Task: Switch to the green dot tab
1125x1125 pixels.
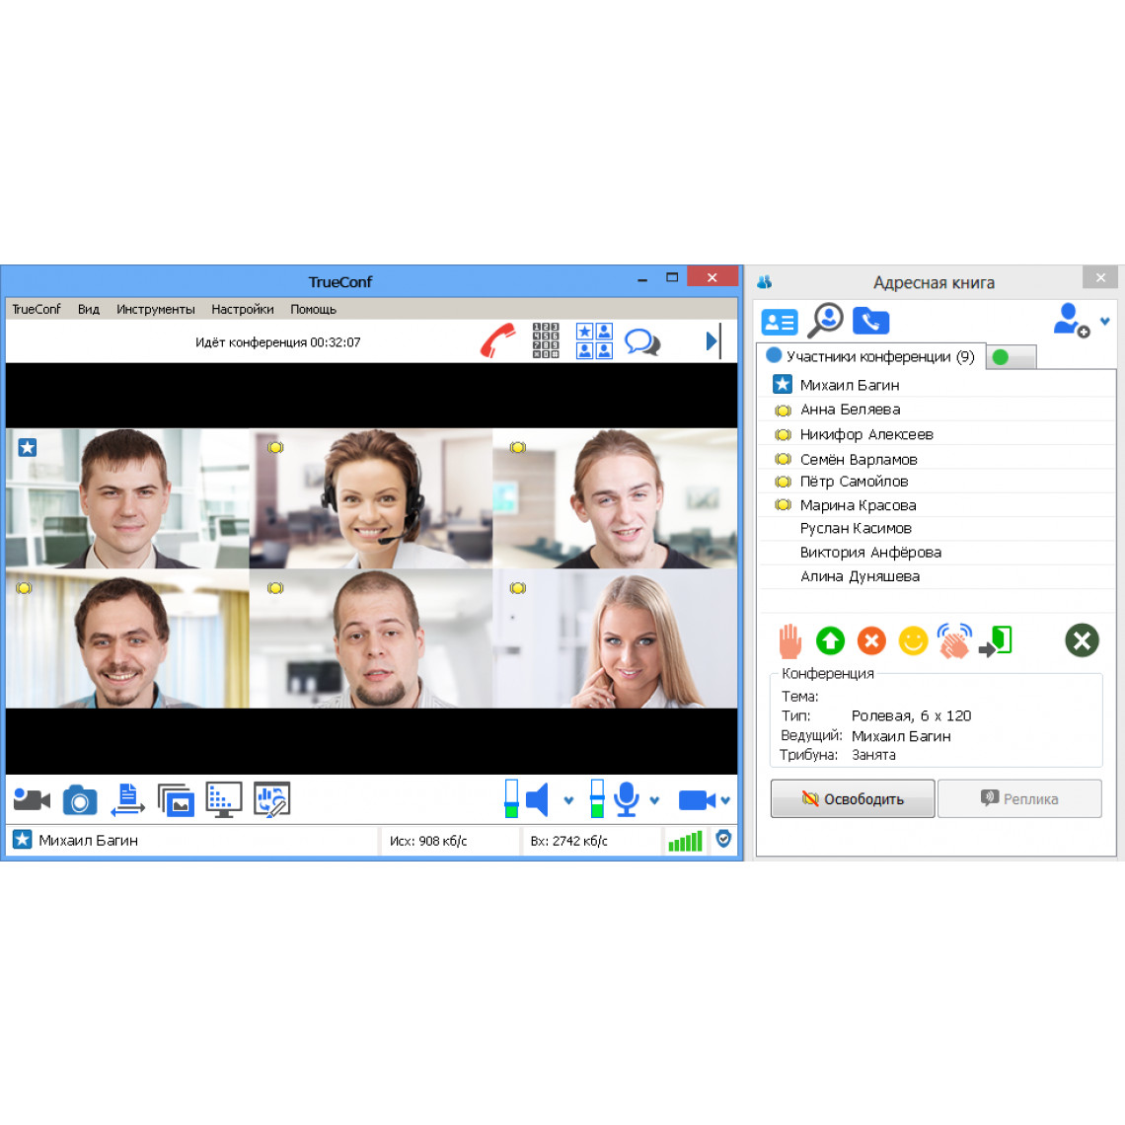Action: pos(1012,357)
